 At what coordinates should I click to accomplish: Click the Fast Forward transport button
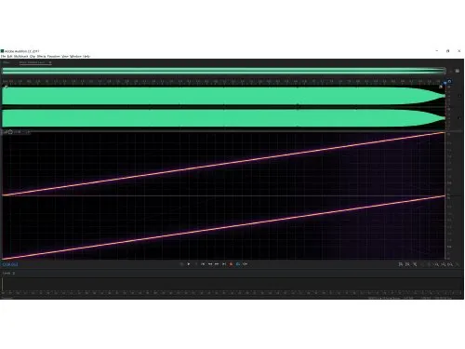click(x=217, y=264)
